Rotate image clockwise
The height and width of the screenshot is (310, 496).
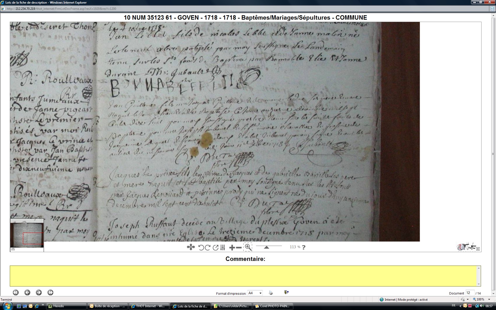[207, 247]
